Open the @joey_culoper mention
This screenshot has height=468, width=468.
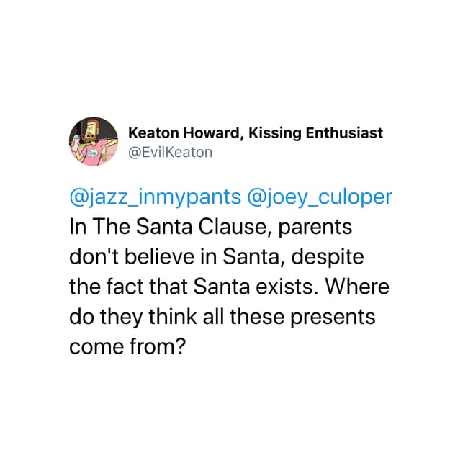click(319, 197)
